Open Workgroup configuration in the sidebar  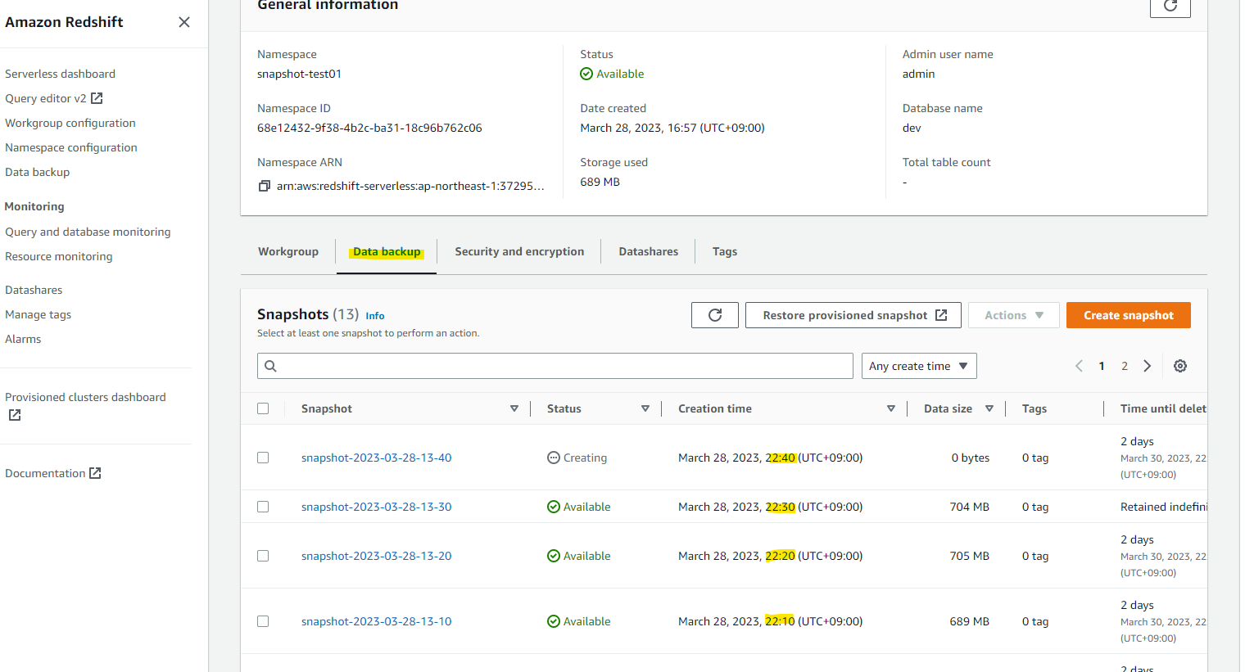70,123
